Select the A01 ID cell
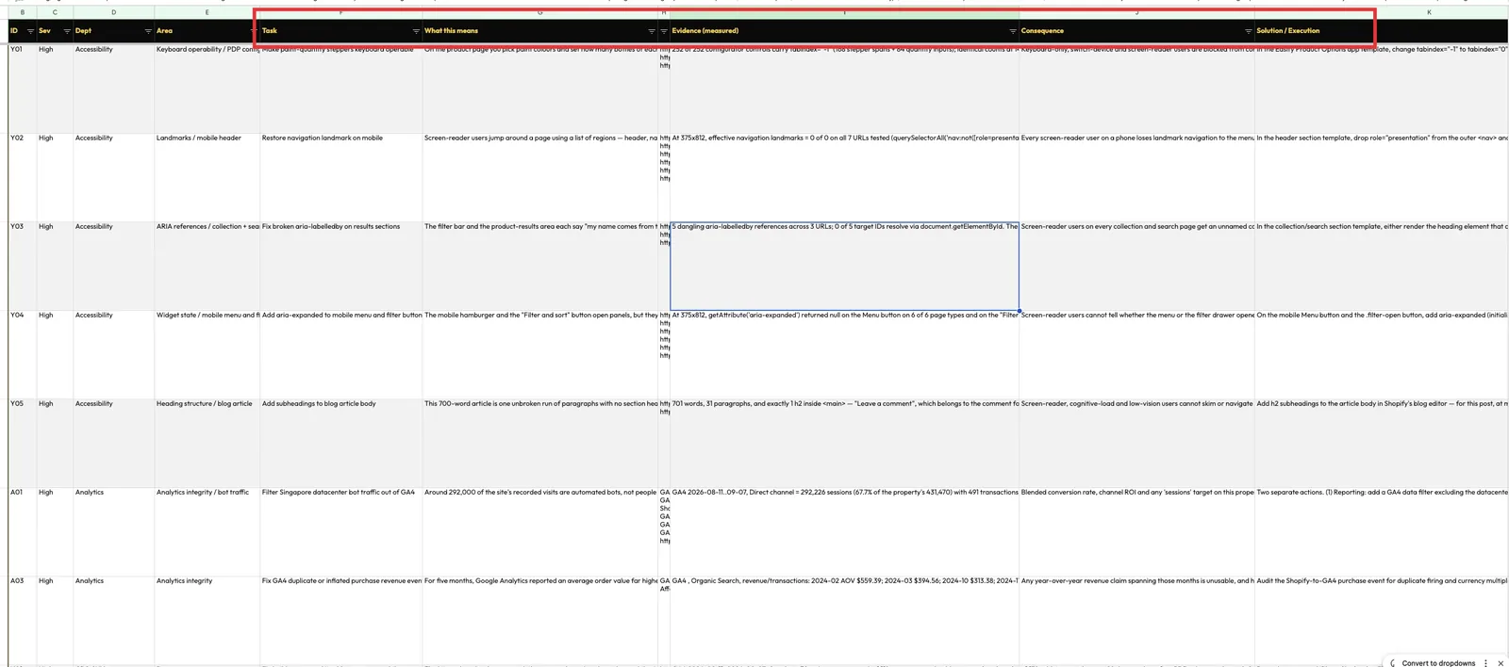 (x=23, y=531)
